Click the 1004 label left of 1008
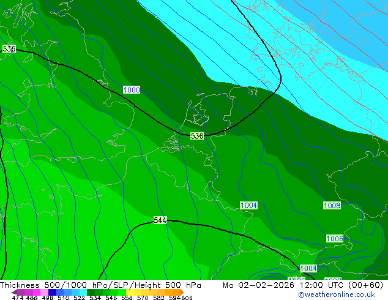This screenshot has width=388, height=300. pyautogui.click(x=248, y=205)
